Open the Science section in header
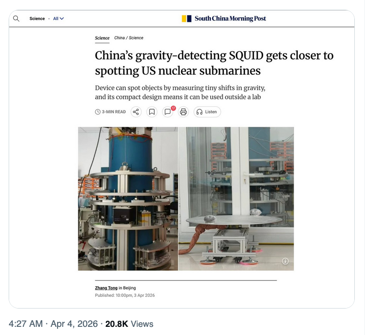 click(x=37, y=18)
